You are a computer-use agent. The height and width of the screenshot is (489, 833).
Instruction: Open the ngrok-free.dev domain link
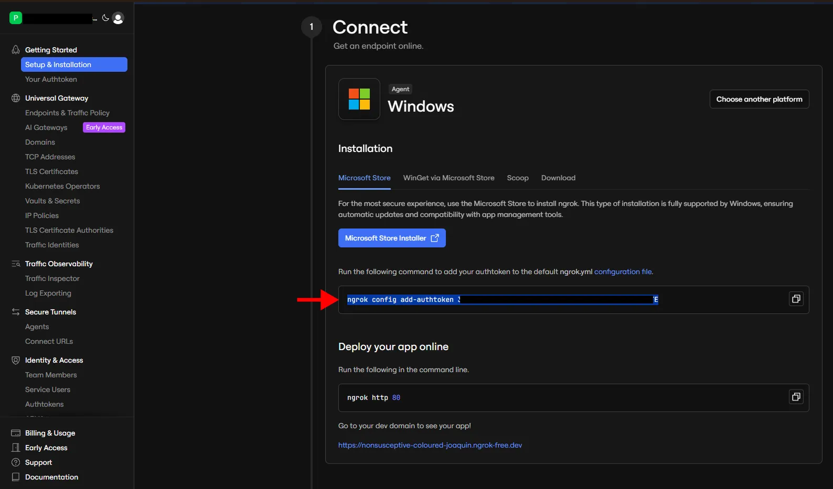(430, 445)
